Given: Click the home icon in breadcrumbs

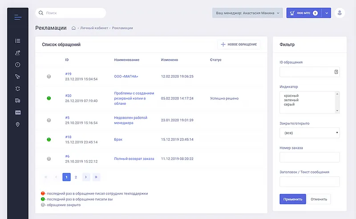Looking at the screenshot, I should pos(73,28).
